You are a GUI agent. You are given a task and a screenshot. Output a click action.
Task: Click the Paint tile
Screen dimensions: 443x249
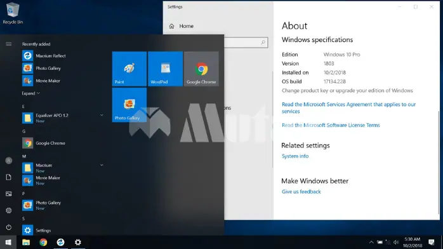(129, 69)
